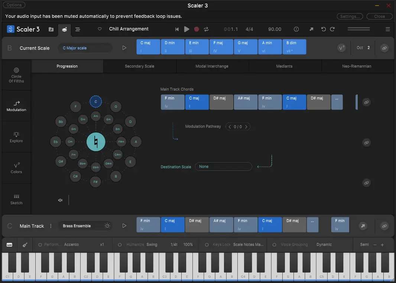396x283 pixels.
Task: Switch to the Modal Interchange tab
Action: click(x=212, y=66)
